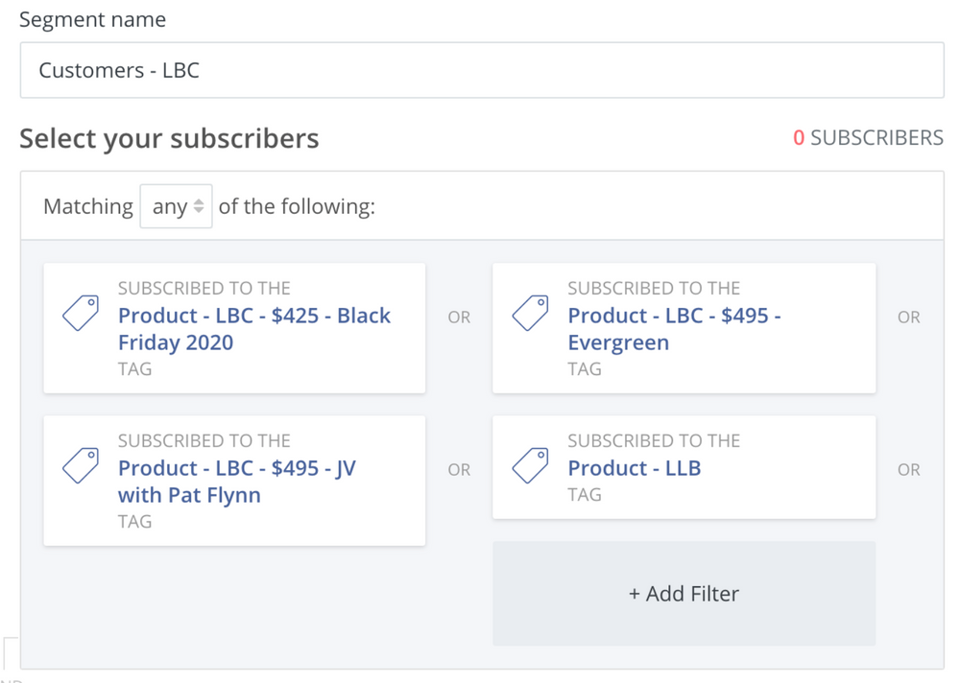Click the 0 Subscribers count

click(x=868, y=138)
